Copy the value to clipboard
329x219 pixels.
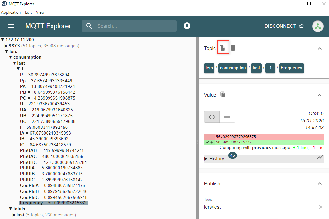pyautogui.click(x=223, y=95)
